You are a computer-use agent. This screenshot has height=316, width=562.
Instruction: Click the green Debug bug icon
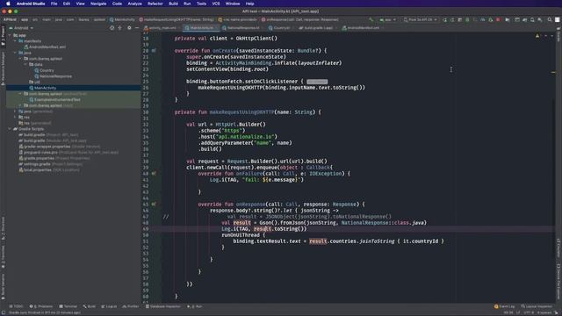click(x=467, y=19)
